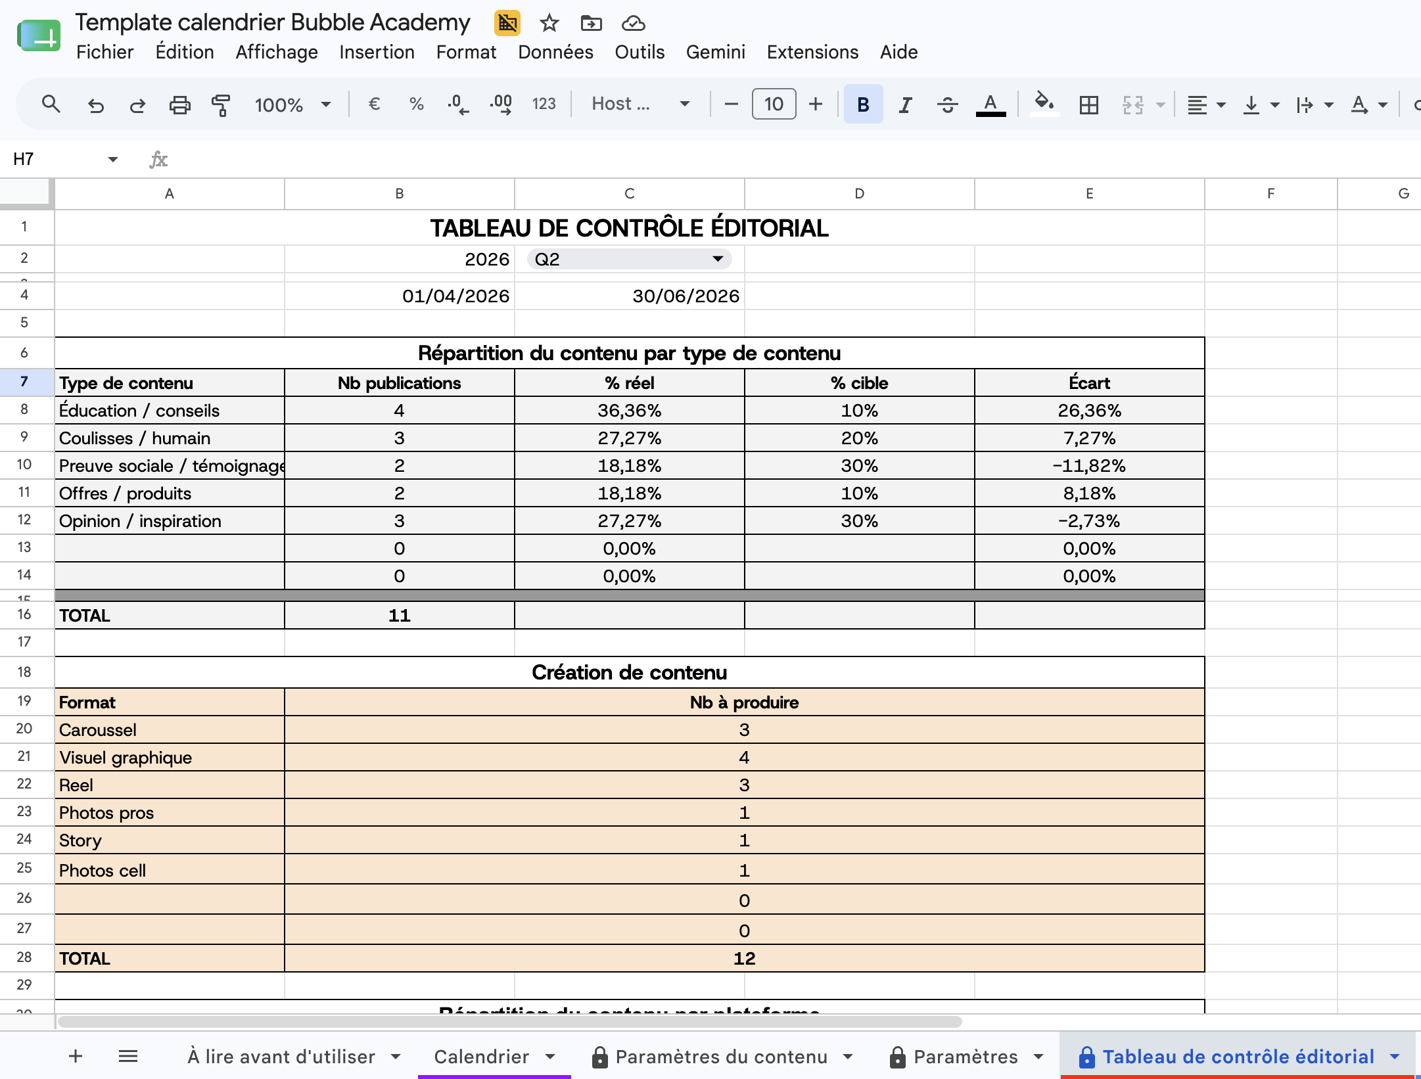
Task: Increase font size with plus button
Action: 816,104
